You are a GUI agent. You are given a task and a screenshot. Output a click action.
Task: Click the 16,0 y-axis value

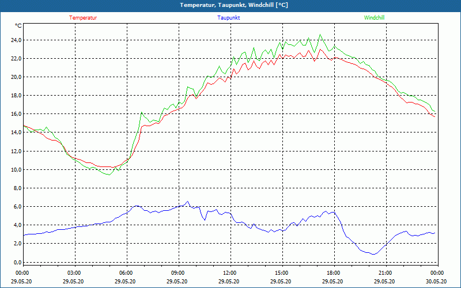click(x=16, y=114)
